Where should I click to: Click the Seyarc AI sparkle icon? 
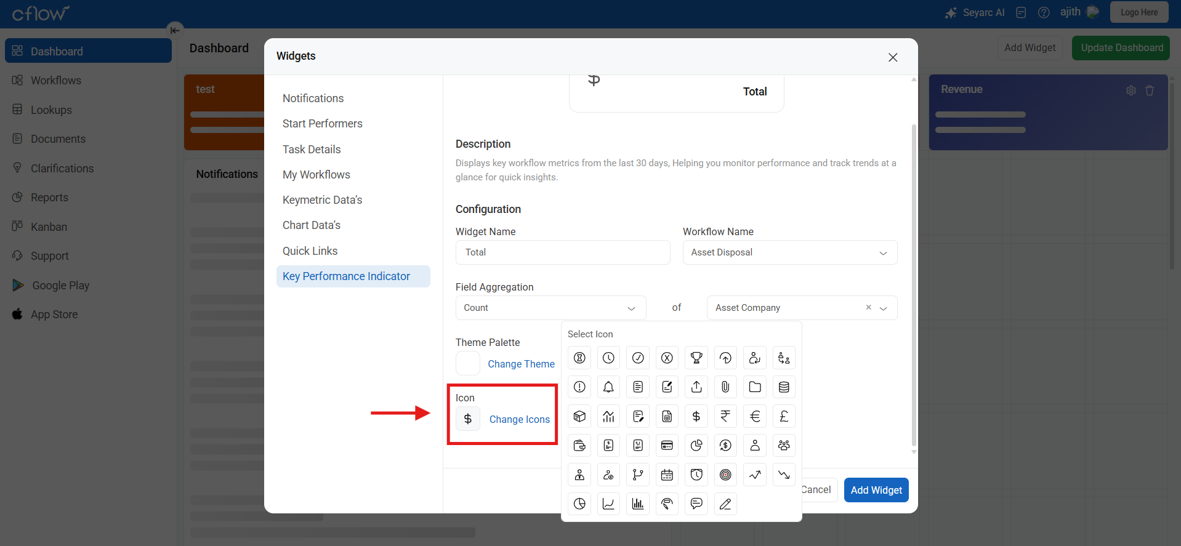(951, 13)
